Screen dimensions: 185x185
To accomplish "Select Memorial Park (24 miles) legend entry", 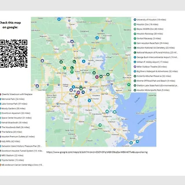I will point(12,99).
